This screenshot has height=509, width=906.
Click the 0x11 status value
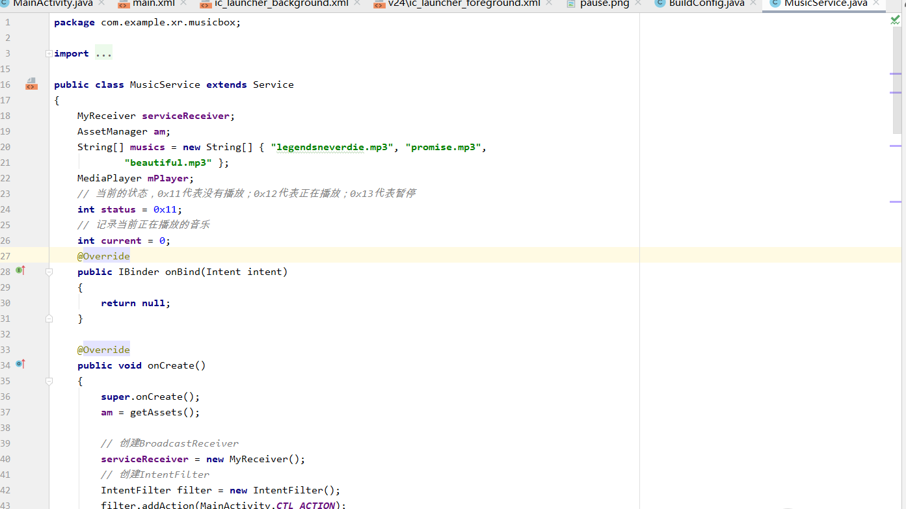165,209
